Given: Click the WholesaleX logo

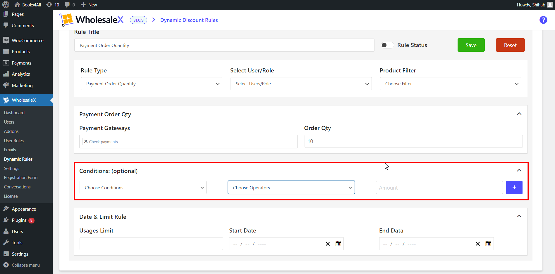Looking at the screenshot, I should click(92, 20).
